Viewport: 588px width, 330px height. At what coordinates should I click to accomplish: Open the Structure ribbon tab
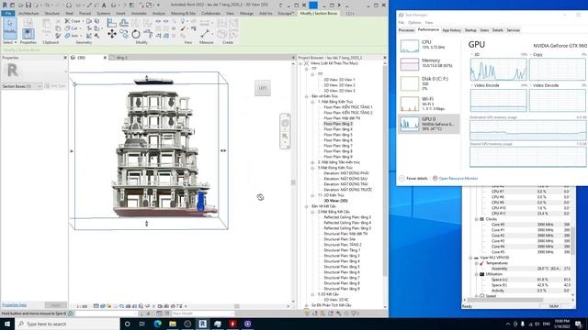pos(52,14)
